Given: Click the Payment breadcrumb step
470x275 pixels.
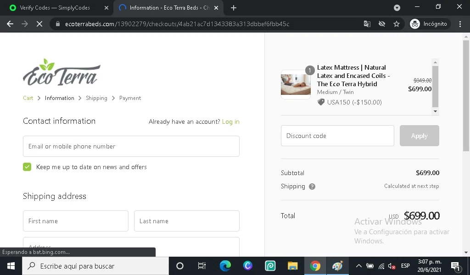Looking at the screenshot, I should coord(130,98).
